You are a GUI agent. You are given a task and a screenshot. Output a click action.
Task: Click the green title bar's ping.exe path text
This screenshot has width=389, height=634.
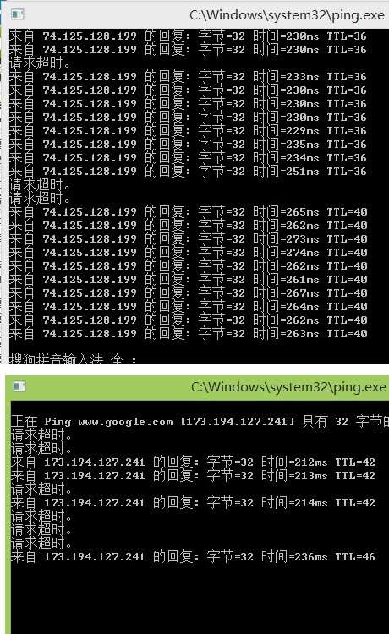click(288, 387)
